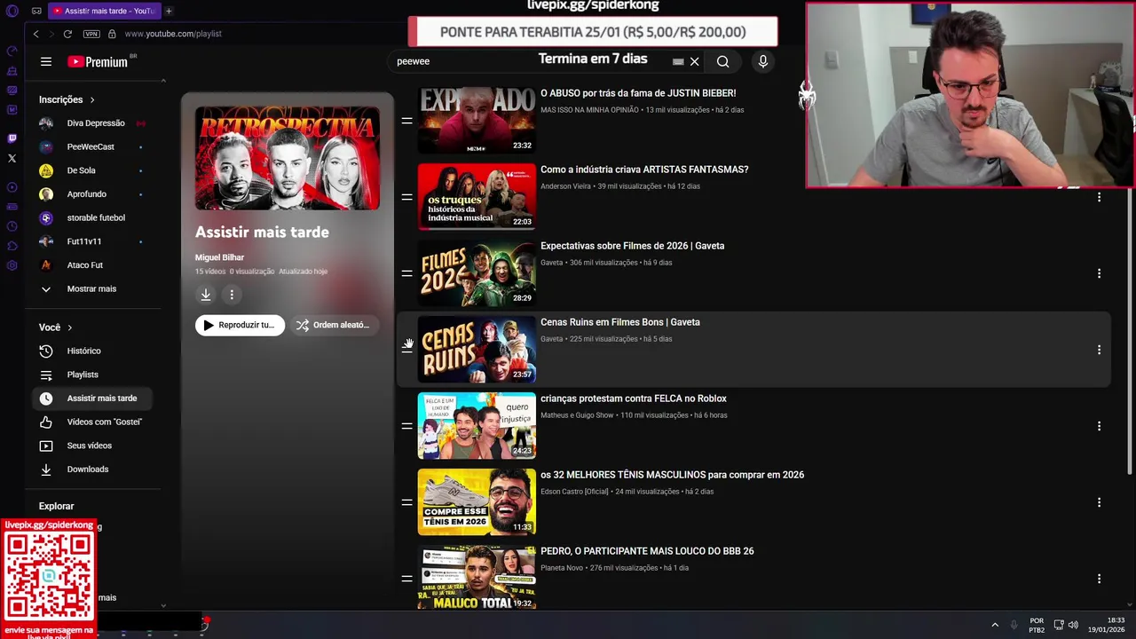Screen dimensions: 1136x639
Task: Click the address bar URL
Action: (173, 34)
